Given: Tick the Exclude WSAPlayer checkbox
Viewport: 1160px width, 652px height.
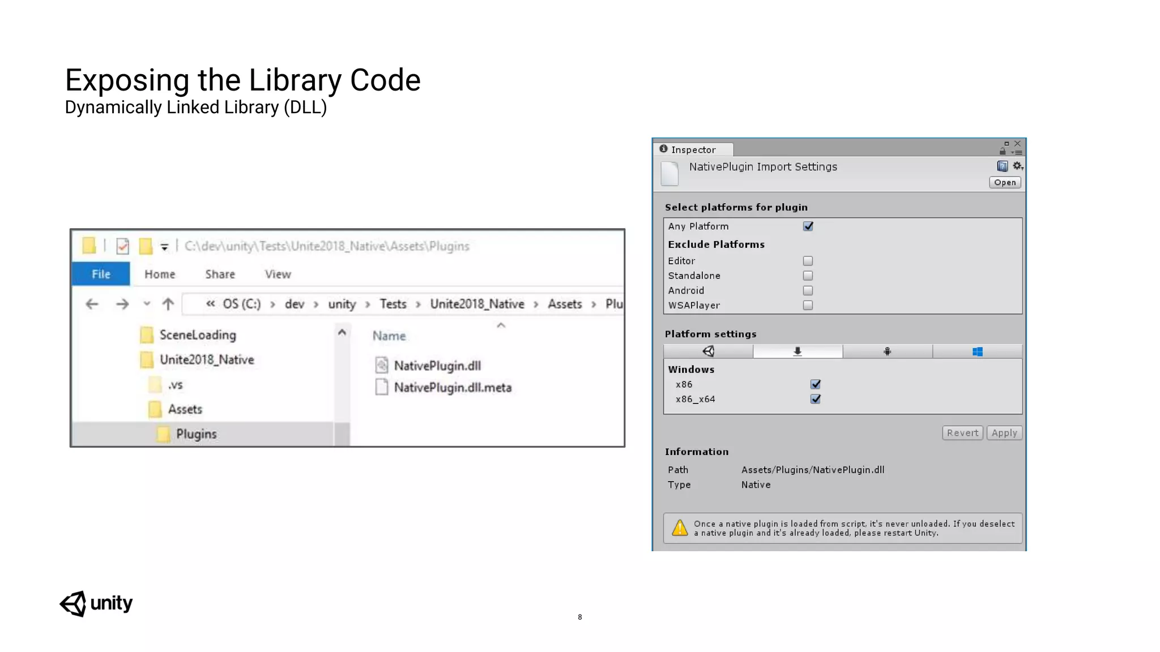Looking at the screenshot, I should point(808,305).
